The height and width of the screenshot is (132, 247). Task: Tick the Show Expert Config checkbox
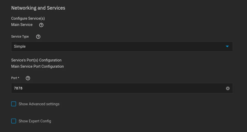tap(14, 121)
